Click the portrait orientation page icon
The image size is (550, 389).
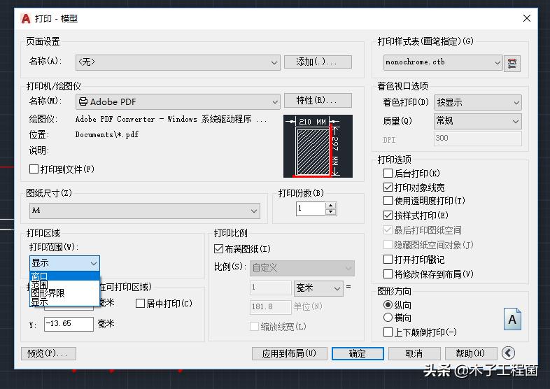point(512,319)
